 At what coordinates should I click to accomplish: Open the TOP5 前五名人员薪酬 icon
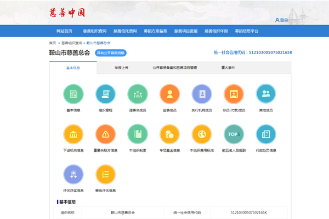[x=234, y=134]
